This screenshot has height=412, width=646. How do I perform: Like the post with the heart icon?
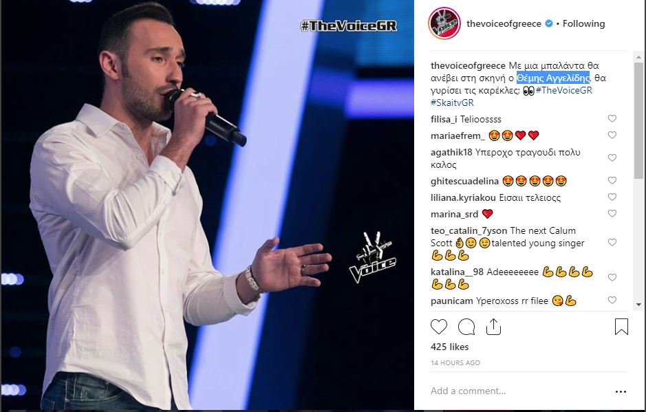coord(439,327)
